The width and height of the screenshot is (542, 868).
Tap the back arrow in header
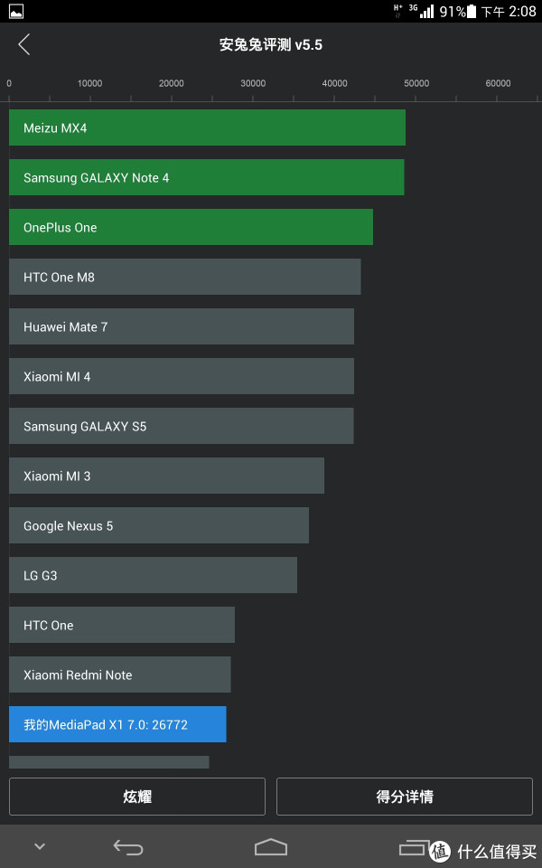pos(23,44)
